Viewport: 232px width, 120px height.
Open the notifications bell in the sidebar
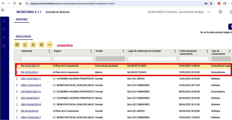(4, 37)
